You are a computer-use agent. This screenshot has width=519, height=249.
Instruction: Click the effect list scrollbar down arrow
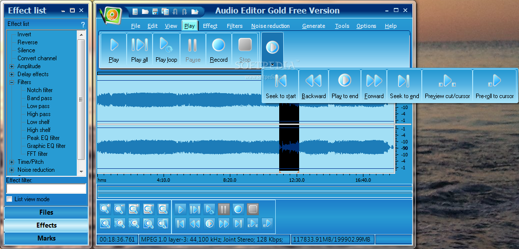[x=81, y=172]
